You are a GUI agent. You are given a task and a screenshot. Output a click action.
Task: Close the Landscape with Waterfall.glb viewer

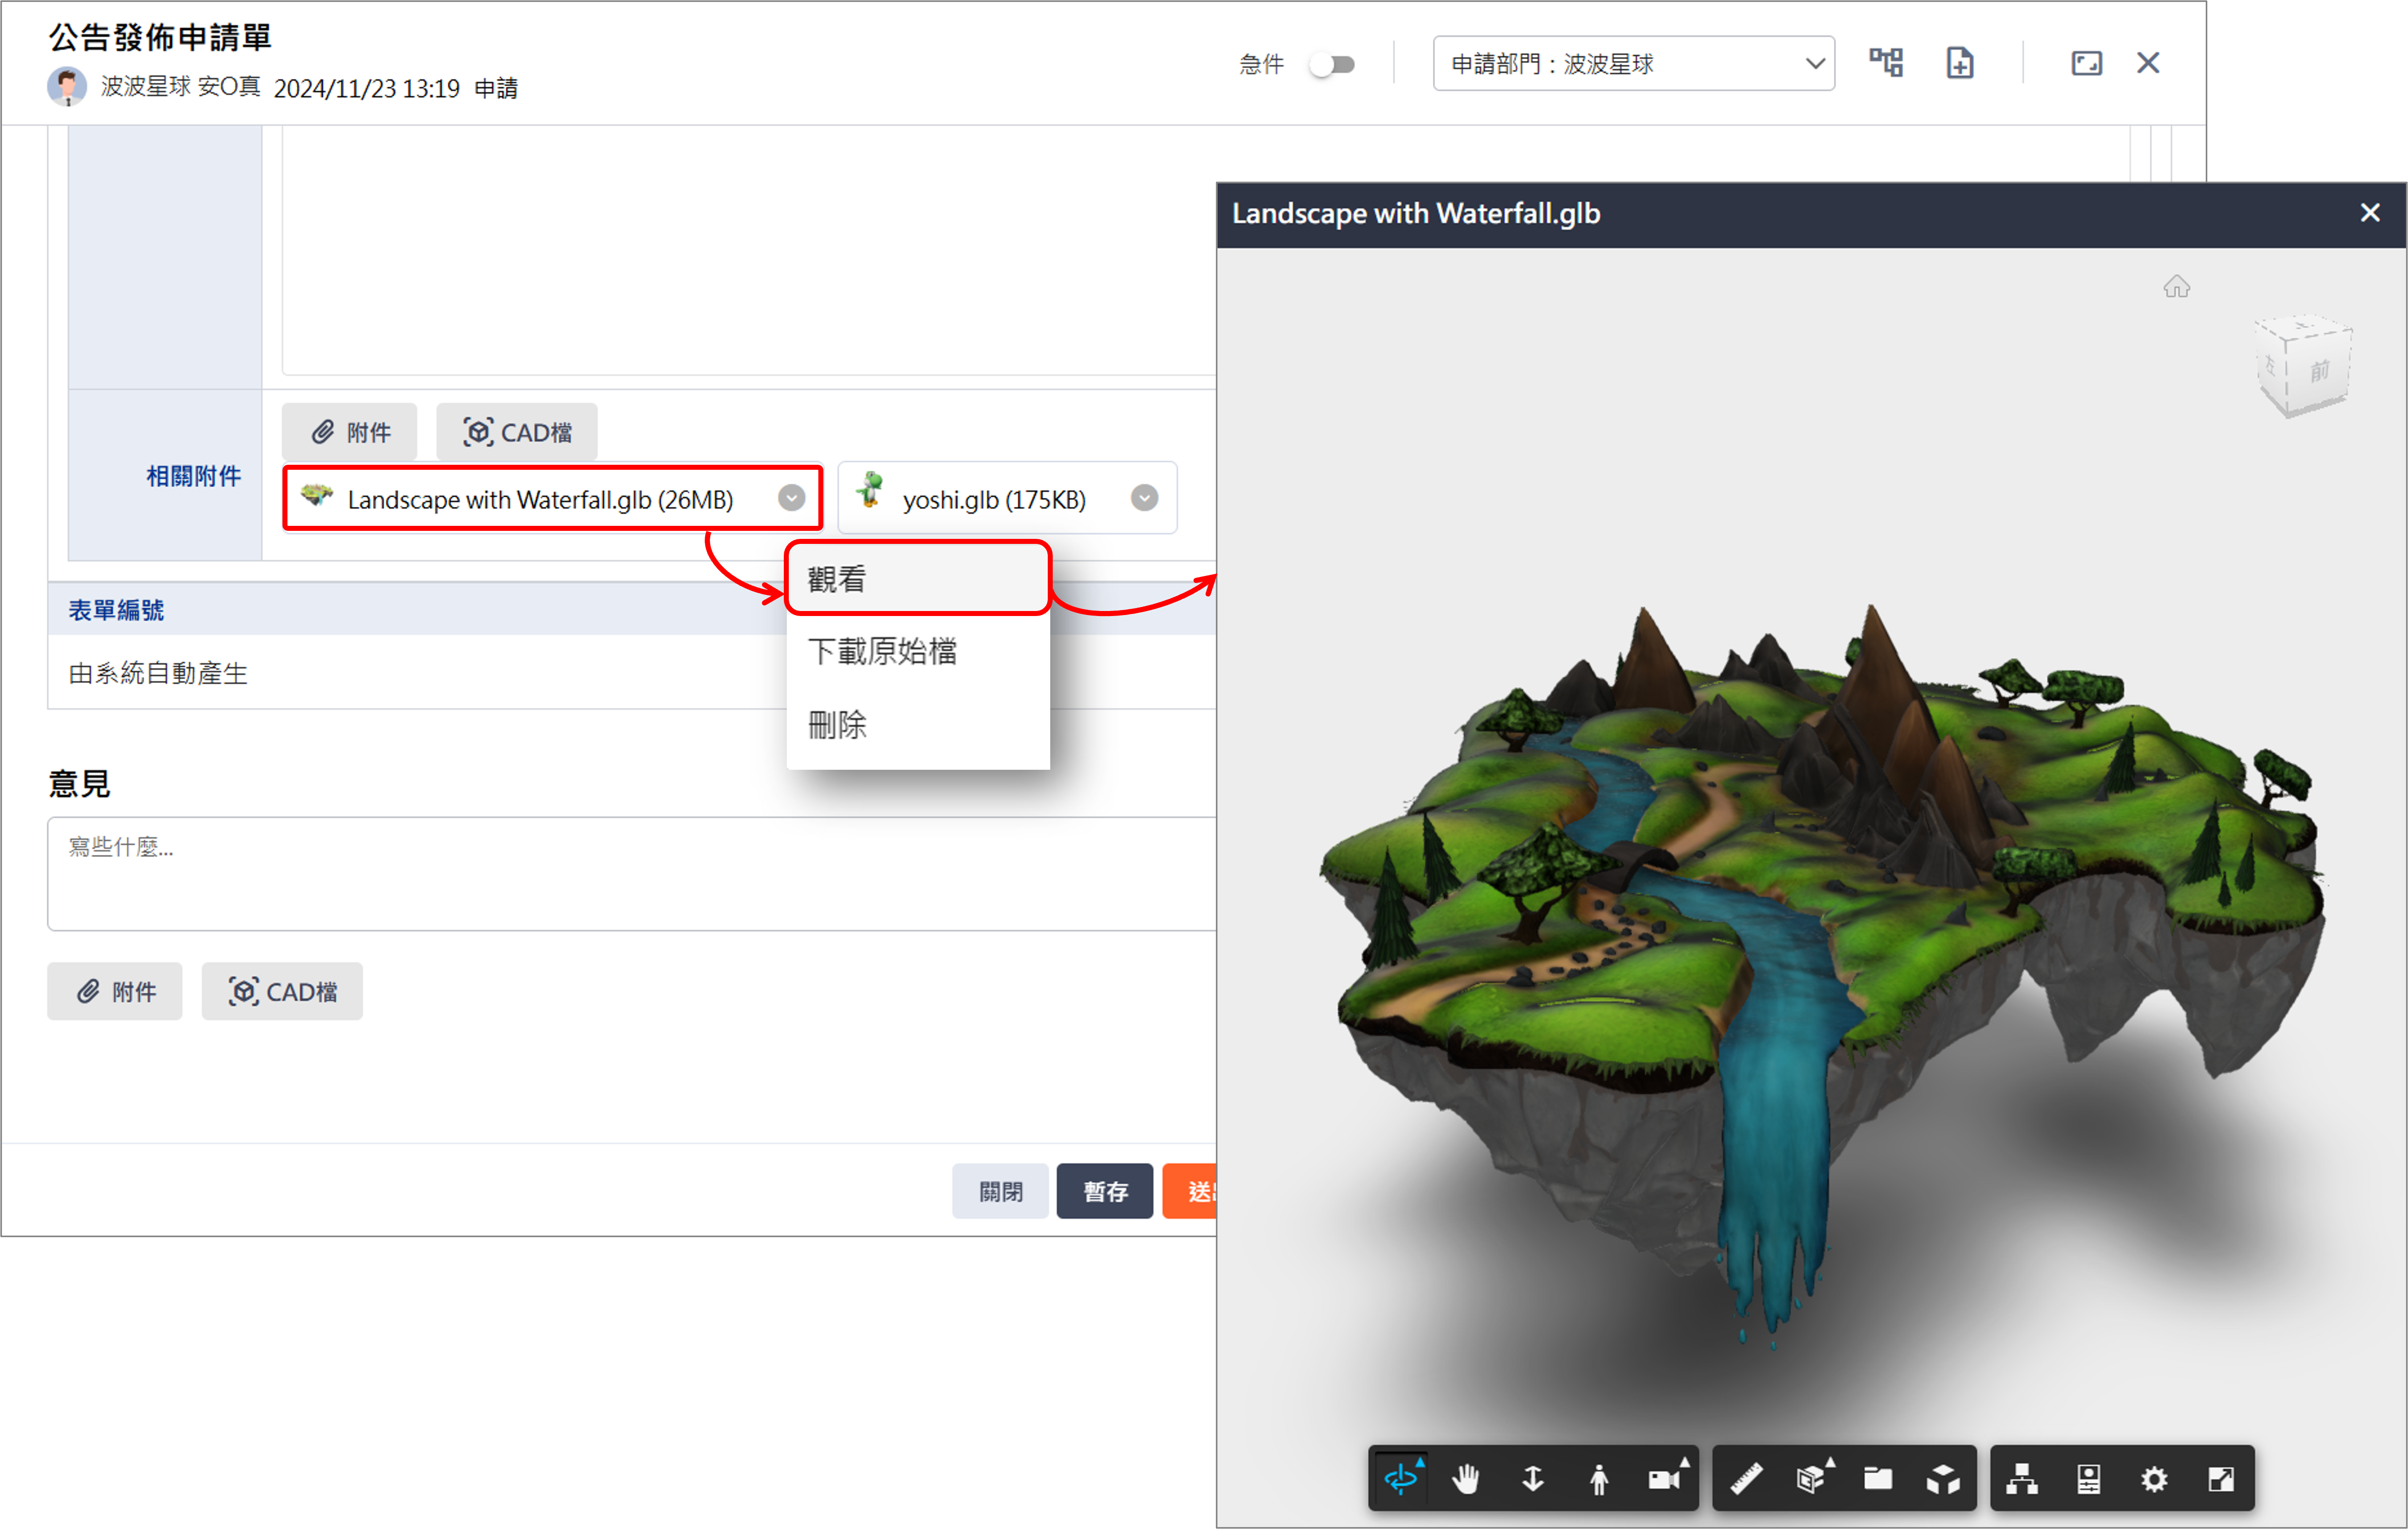click(2369, 213)
